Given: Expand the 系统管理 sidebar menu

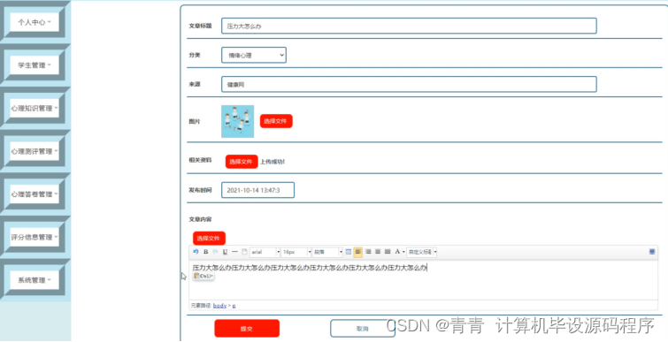Looking at the screenshot, I should [x=35, y=280].
